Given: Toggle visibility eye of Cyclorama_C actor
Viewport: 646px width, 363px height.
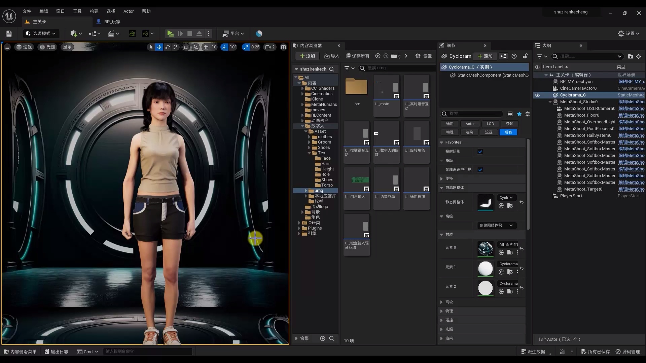Looking at the screenshot, I should coord(537,95).
